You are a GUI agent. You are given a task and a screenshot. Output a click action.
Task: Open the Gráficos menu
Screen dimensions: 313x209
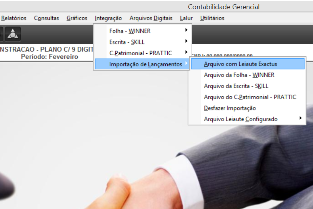coord(77,18)
